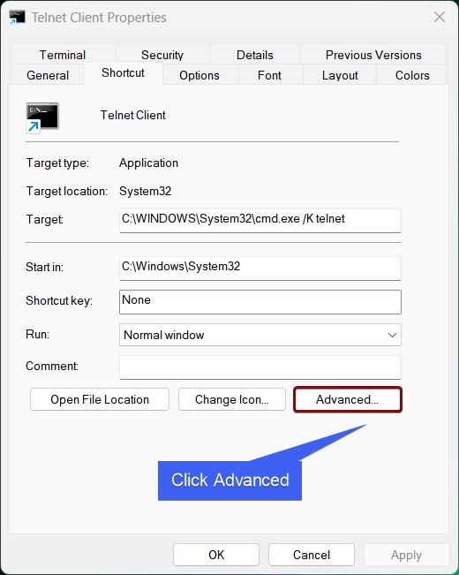Select the General tab

[x=48, y=75]
